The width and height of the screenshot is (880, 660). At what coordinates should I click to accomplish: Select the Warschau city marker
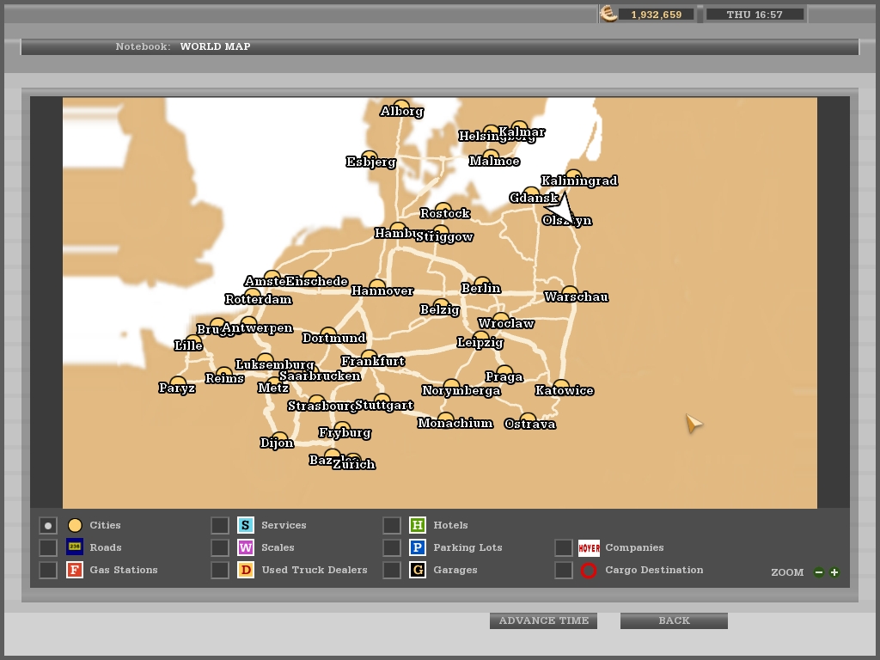570,292
